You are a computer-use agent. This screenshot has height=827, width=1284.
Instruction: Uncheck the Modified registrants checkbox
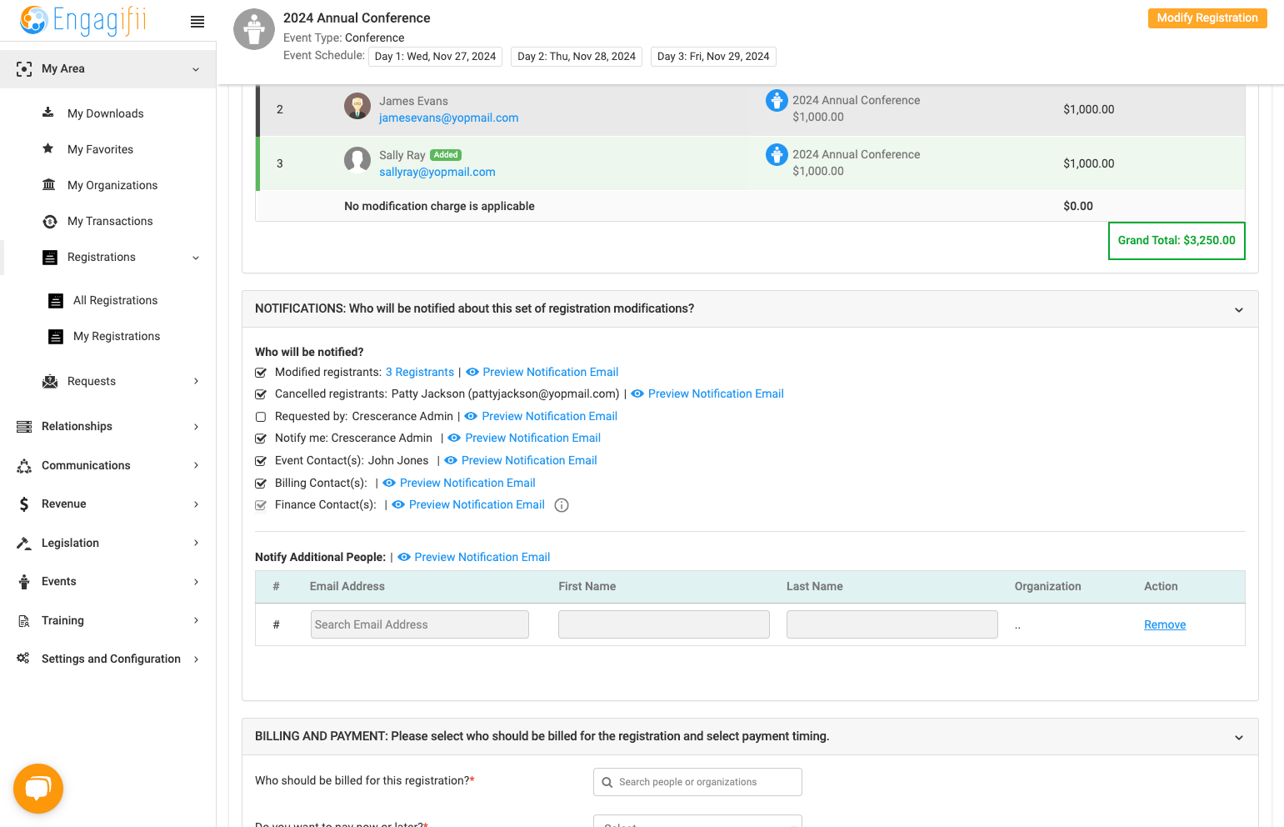261,373
